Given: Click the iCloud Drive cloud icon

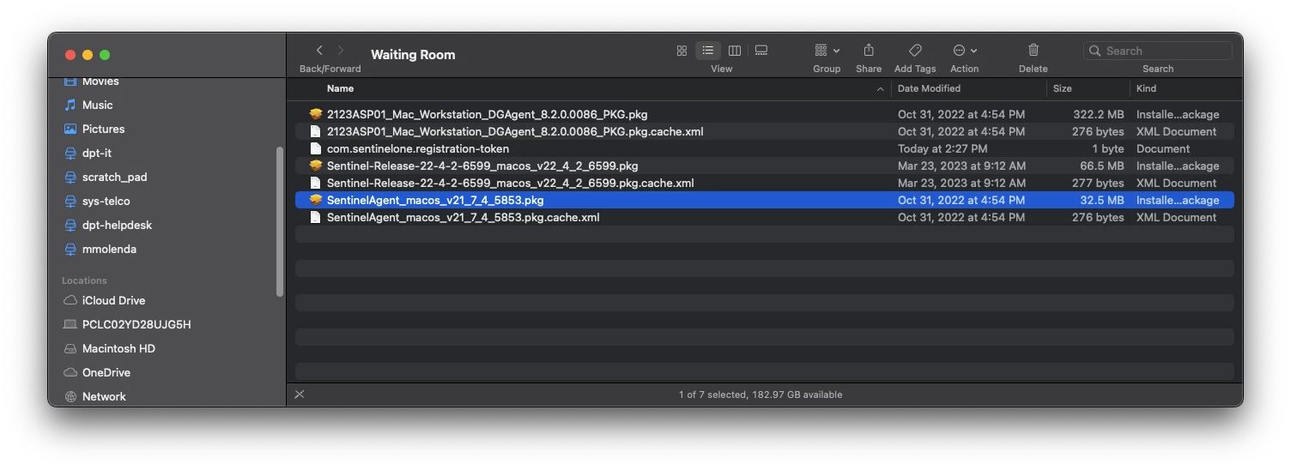Looking at the screenshot, I should 70,300.
